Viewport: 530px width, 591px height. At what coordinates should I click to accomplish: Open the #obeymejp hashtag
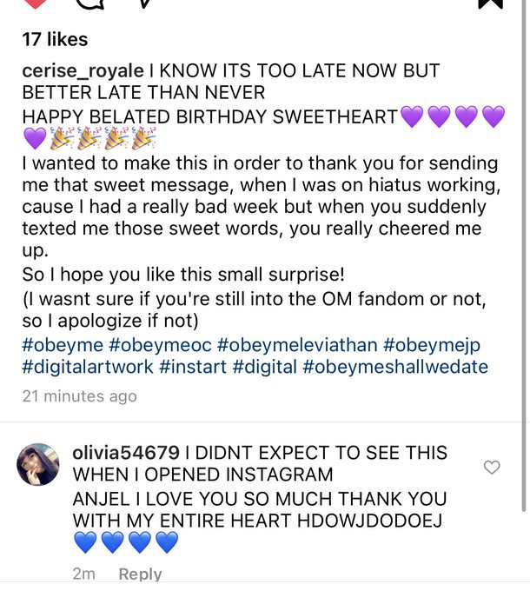(432, 345)
